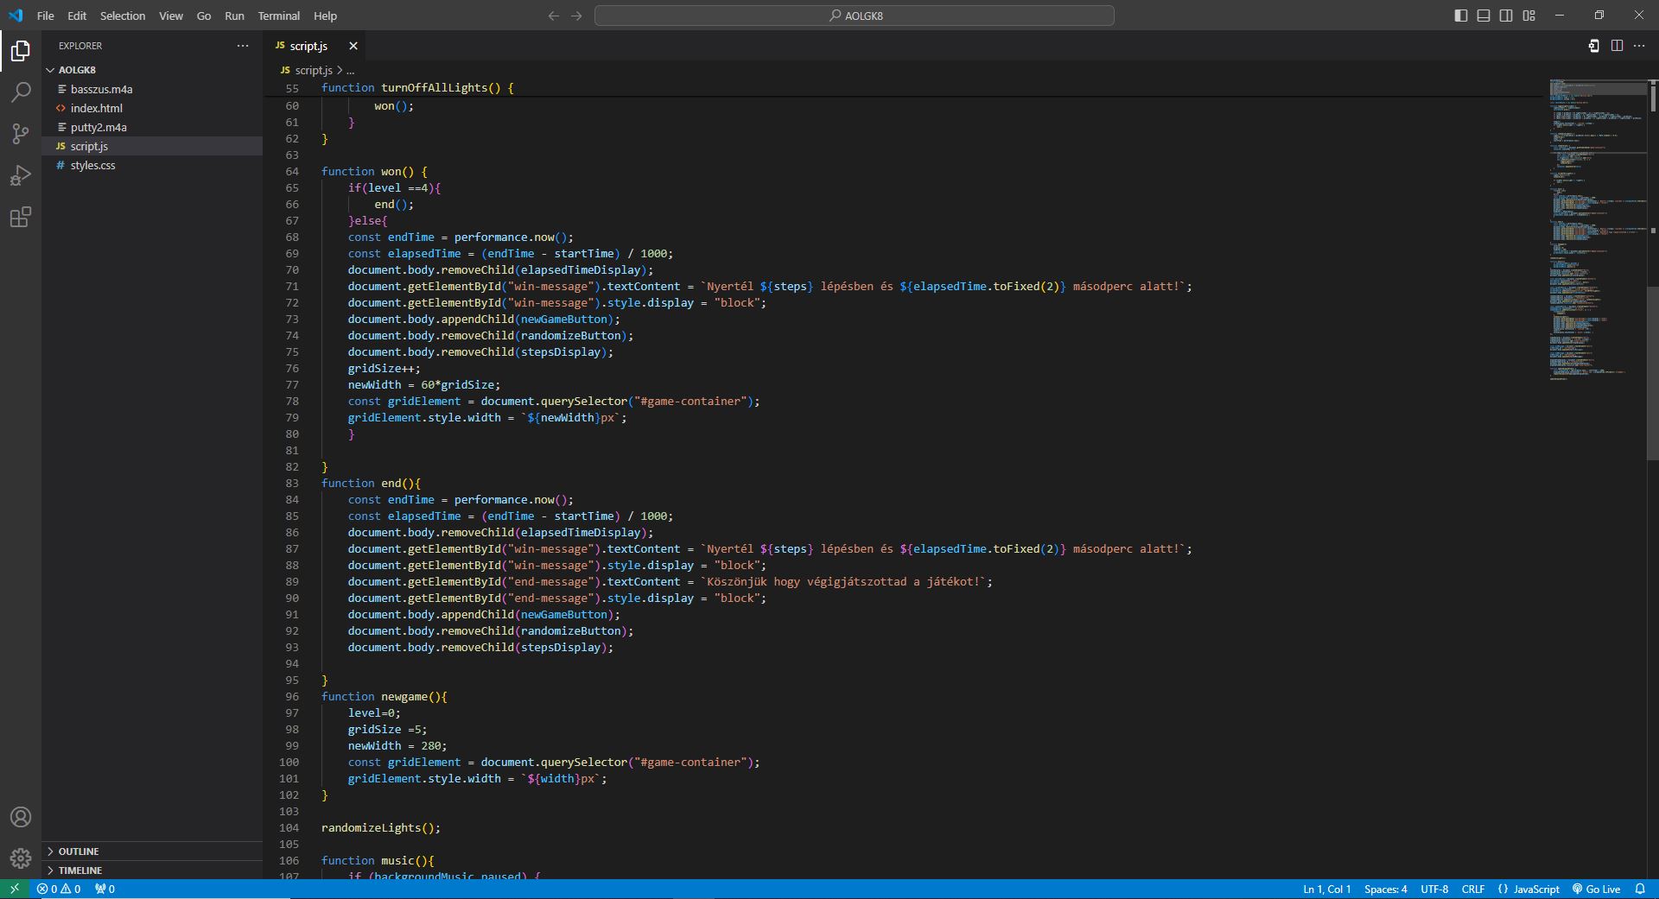Viewport: 1659px width, 899px height.
Task: Open the Edit menu
Action: (77, 16)
